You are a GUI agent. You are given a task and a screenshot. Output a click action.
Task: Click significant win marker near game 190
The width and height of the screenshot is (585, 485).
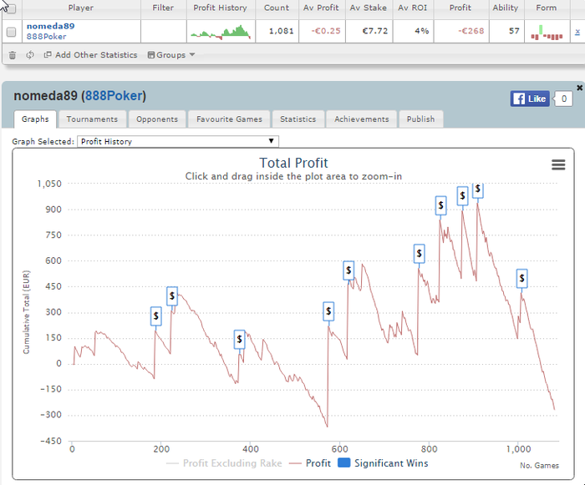(x=156, y=316)
